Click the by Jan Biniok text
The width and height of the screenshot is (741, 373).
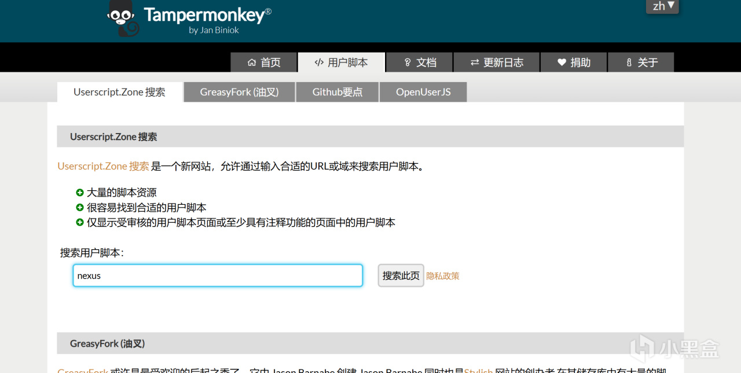coord(214,30)
